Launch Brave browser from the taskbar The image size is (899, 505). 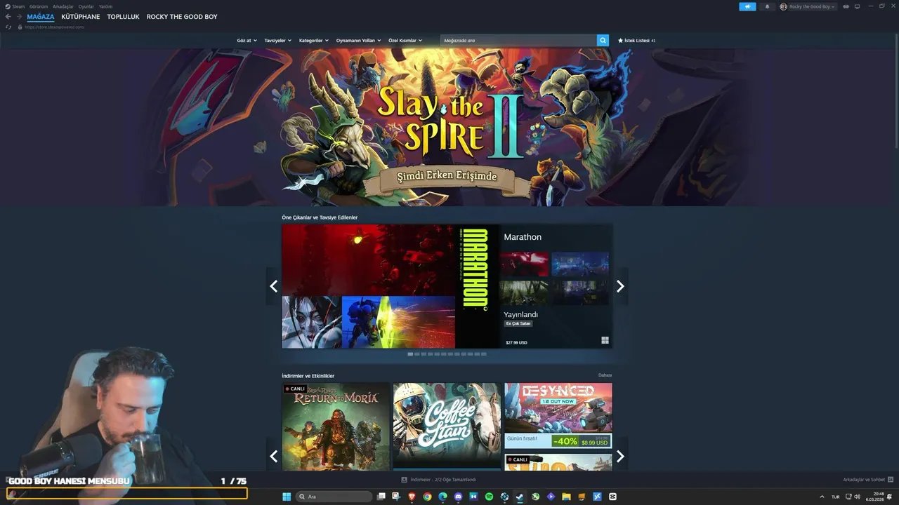tap(412, 497)
